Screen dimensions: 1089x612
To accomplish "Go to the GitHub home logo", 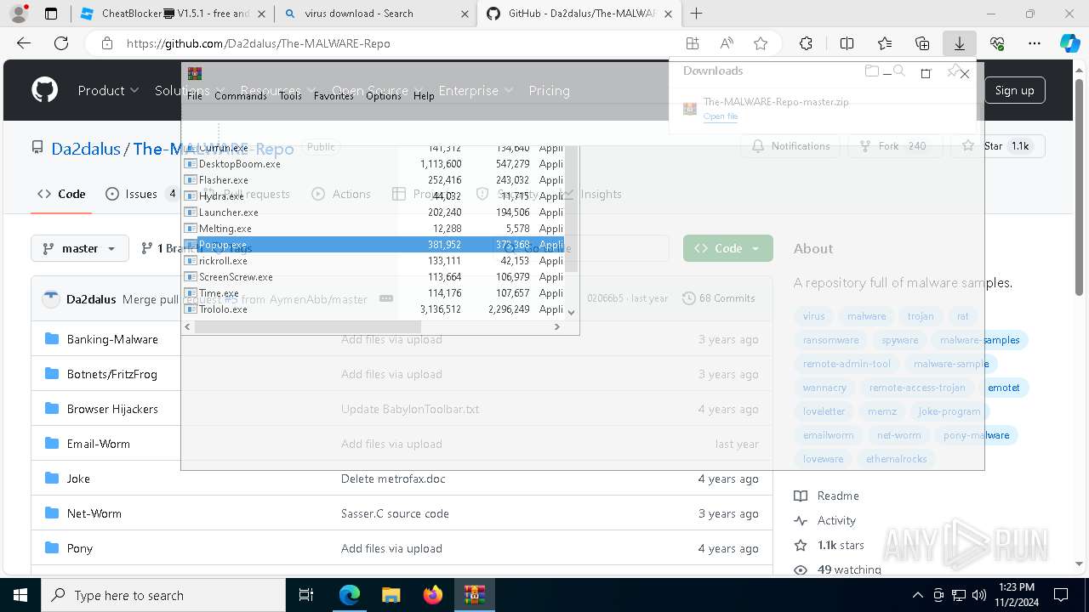I will (x=44, y=90).
